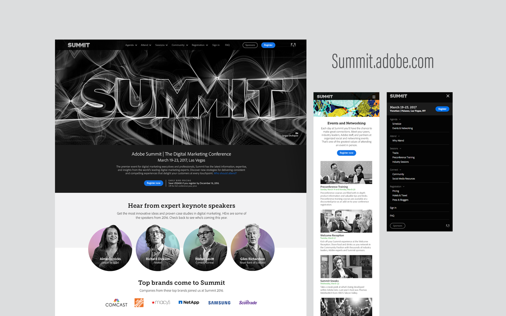Click Sponsors button in mobile menu
Image resolution: width=506 pixels, height=316 pixels.
[398, 226]
